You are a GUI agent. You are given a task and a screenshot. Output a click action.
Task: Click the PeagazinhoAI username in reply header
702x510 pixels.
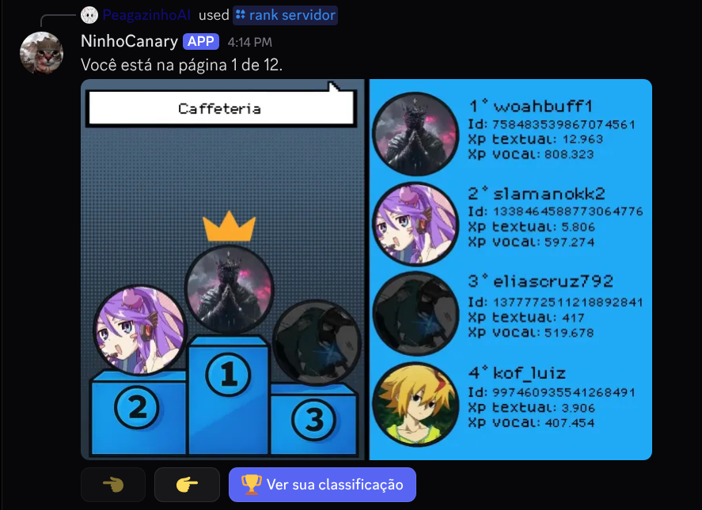146,15
